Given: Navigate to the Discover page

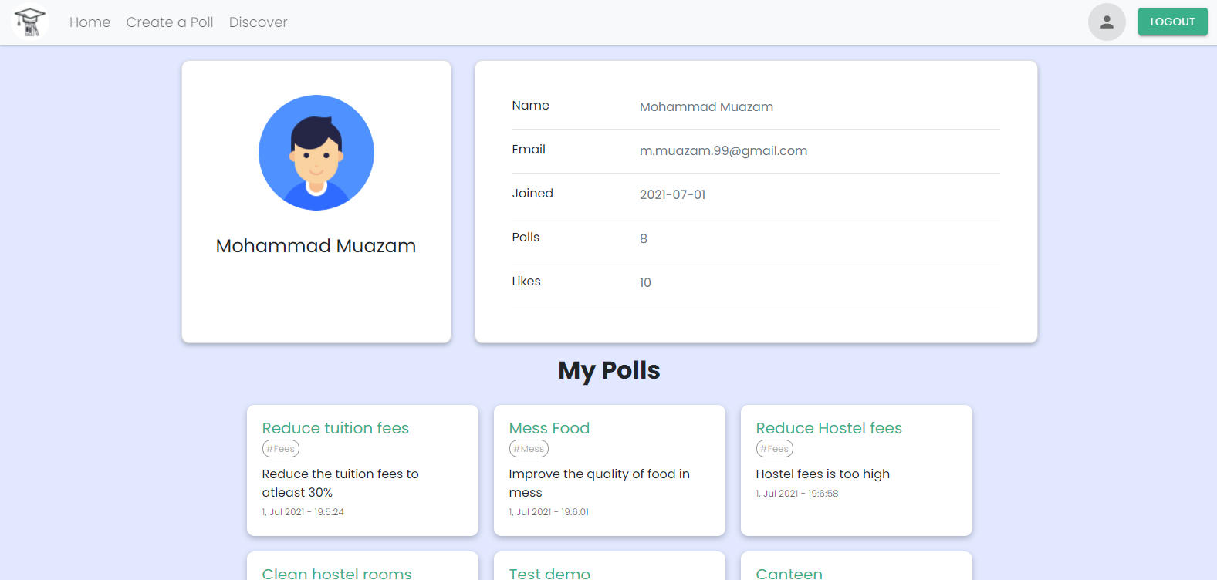Looking at the screenshot, I should click(258, 22).
